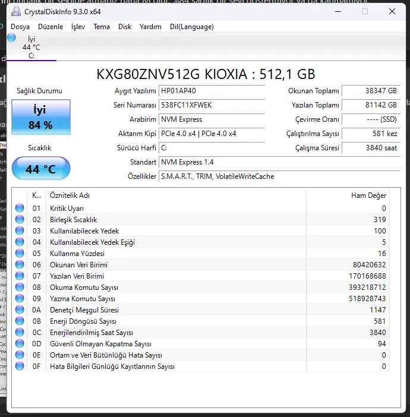This screenshot has width=410, height=417.
Task: Click the raw value 94
Action: 382,344
